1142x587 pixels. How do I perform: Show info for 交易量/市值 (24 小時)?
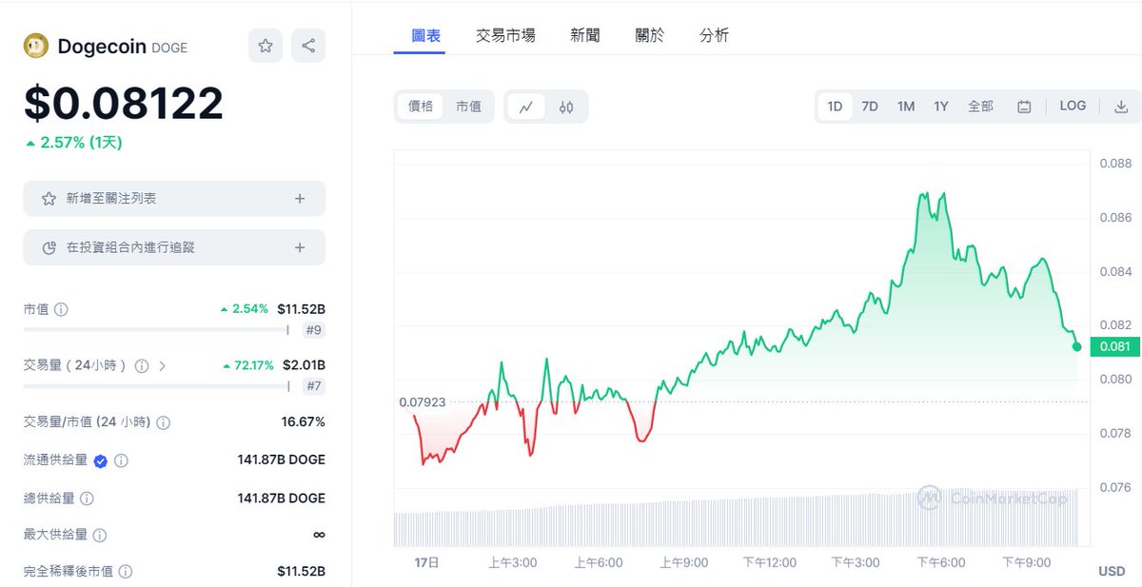163,421
